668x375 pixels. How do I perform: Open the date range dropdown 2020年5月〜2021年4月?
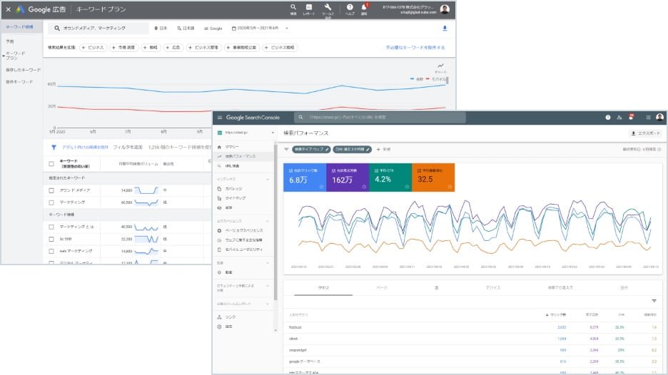[260, 29]
